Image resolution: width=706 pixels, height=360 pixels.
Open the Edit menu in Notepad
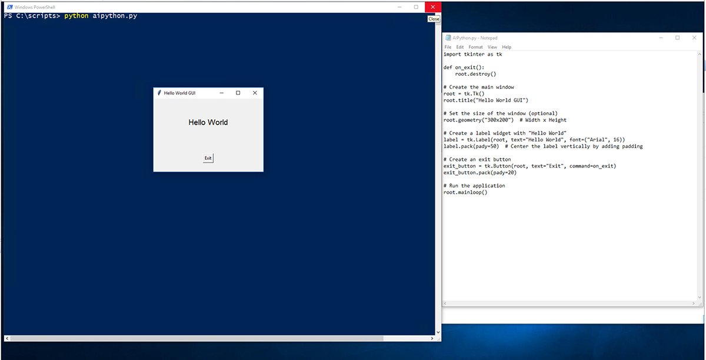[459, 47]
